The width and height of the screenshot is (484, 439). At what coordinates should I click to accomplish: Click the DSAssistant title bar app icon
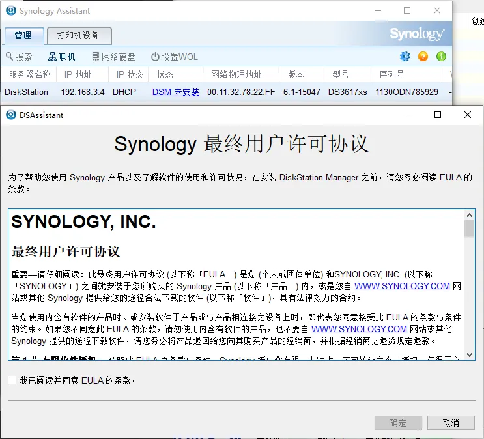coord(11,115)
